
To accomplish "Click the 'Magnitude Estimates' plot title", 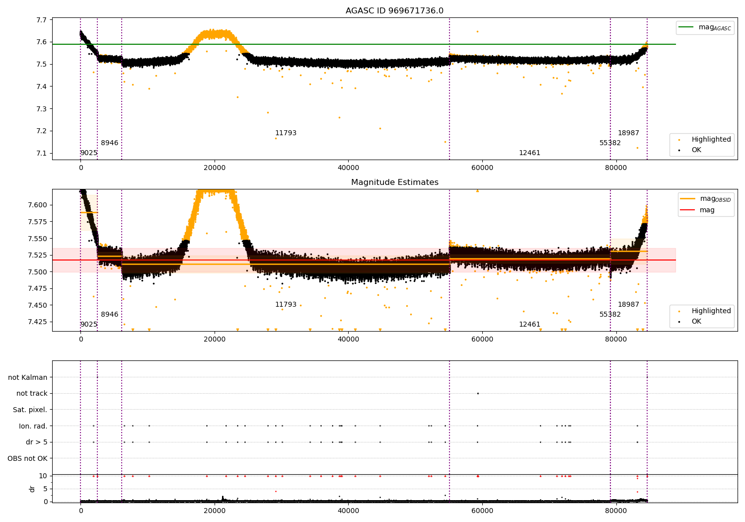I will (394, 182).
